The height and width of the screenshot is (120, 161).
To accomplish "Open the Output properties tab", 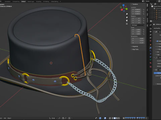I will pos(151,32).
